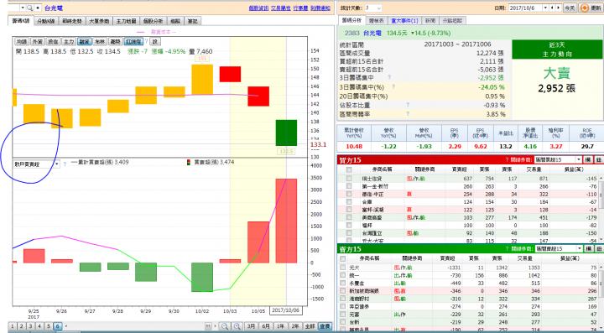Click the orange refresh 更新 button
Viewport: 604px width, 333px height.
coord(590,8)
